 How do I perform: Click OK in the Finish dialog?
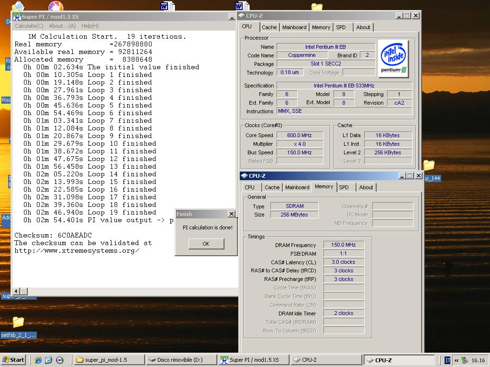point(206,244)
